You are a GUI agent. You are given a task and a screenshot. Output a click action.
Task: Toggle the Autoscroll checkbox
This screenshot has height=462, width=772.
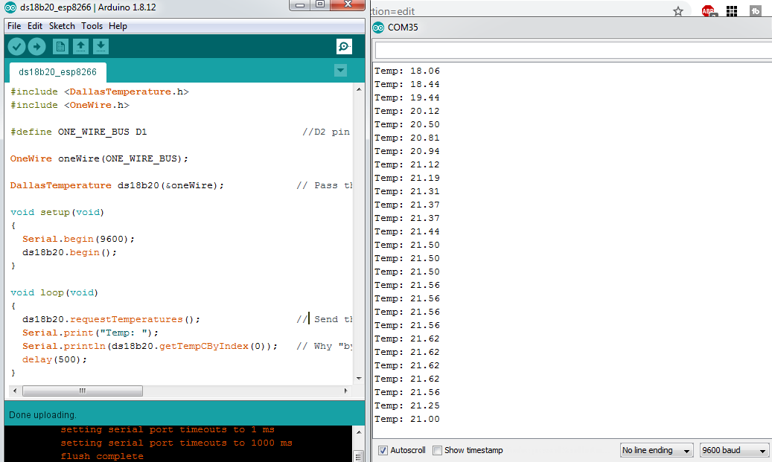[383, 450]
